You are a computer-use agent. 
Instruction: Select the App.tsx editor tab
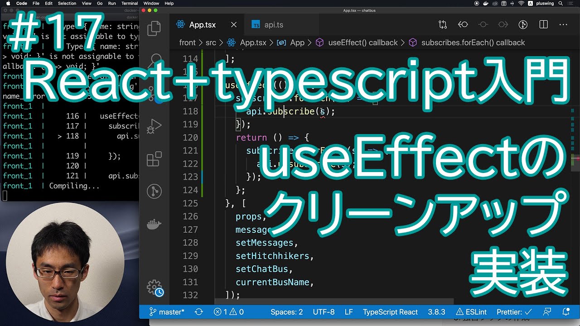click(x=203, y=25)
